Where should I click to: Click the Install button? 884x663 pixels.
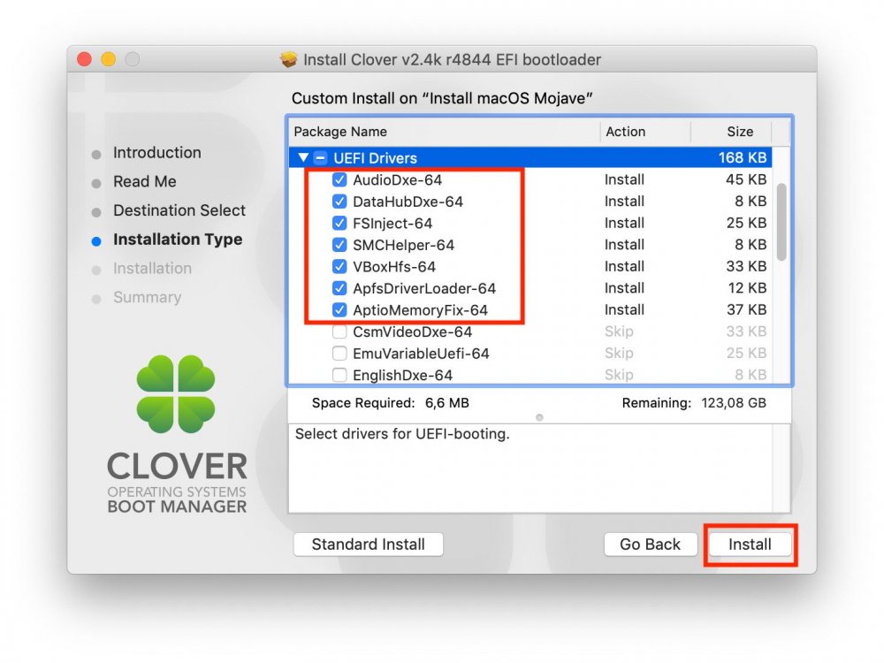(750, 545)
